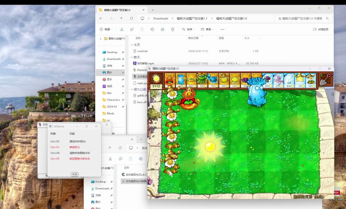Screen dimensions: 346x209
Task: Go back in the top Explorer window
Action: click(x=101, y=19)
